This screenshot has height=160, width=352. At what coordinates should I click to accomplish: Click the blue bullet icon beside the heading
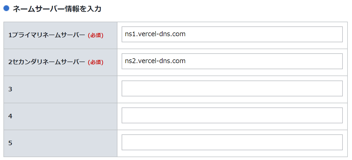[6, 8]
